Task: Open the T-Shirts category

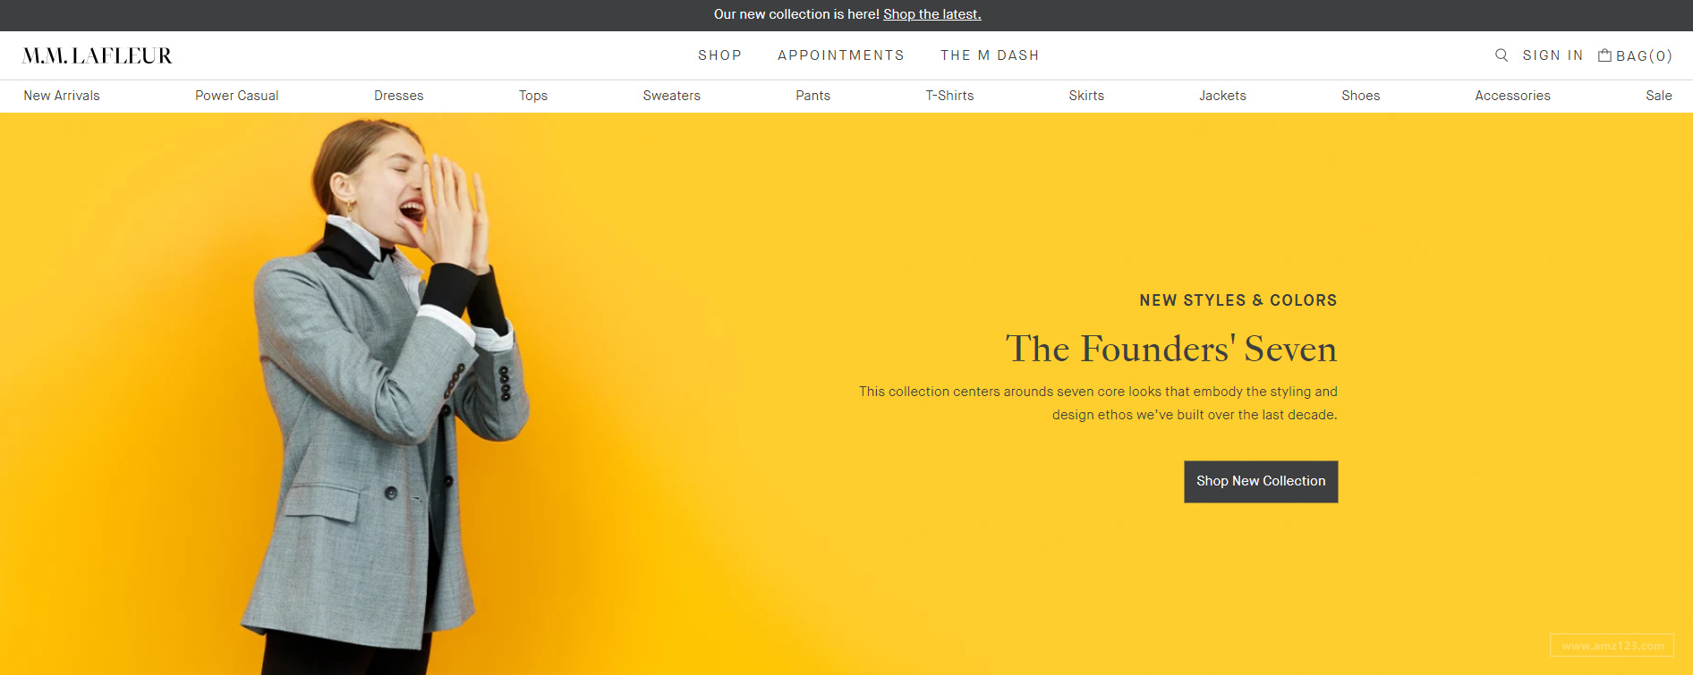Action: (x=949, y=96)
